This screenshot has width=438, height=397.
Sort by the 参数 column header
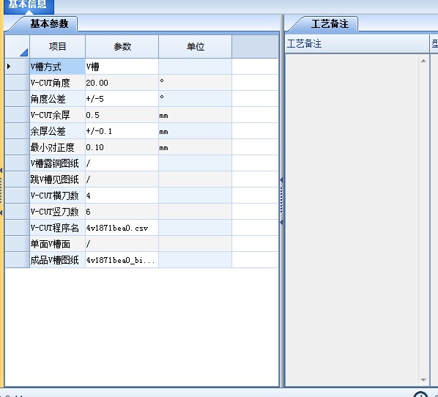pyautogui.click(x=122, y=46)
